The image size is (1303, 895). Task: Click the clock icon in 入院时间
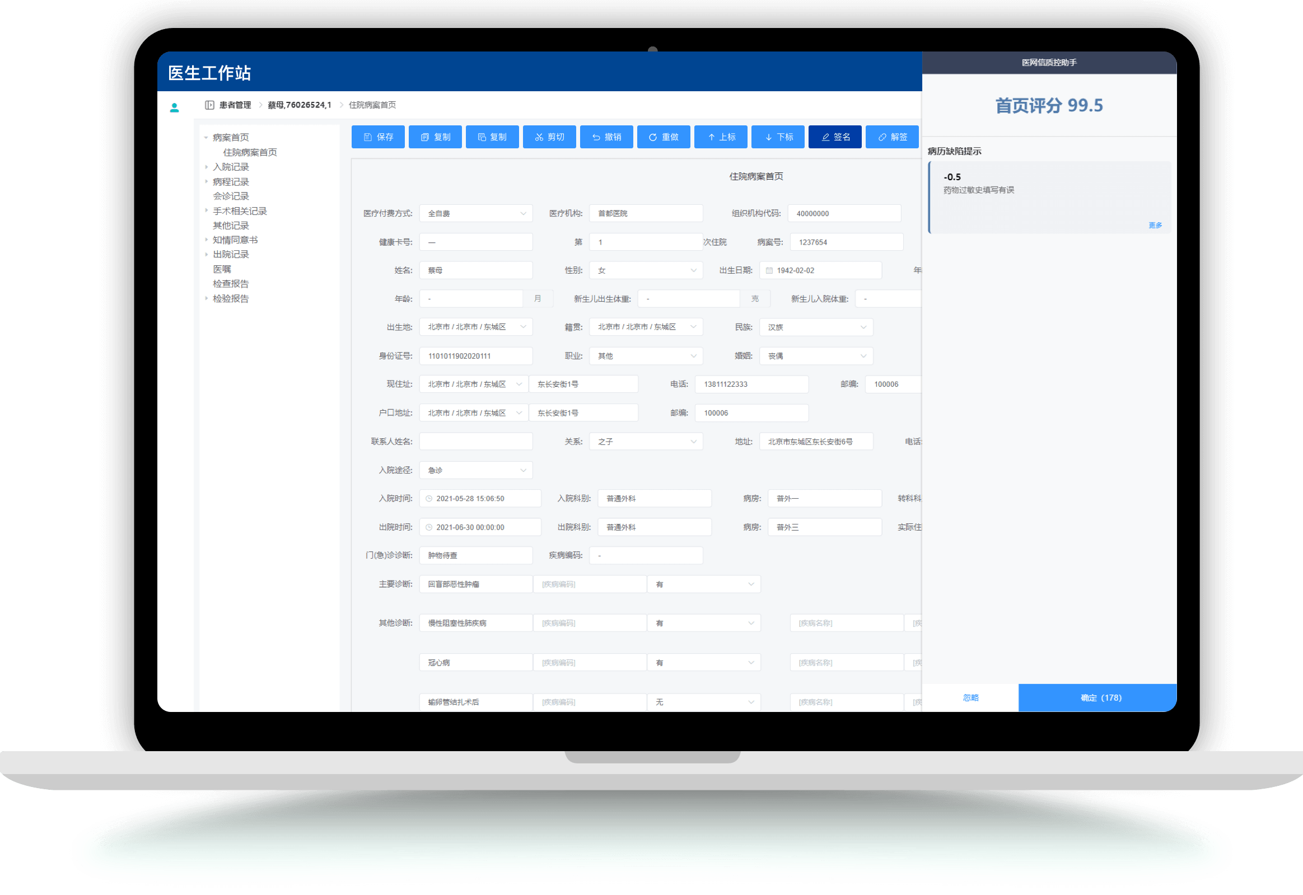[x=429, y=499]
